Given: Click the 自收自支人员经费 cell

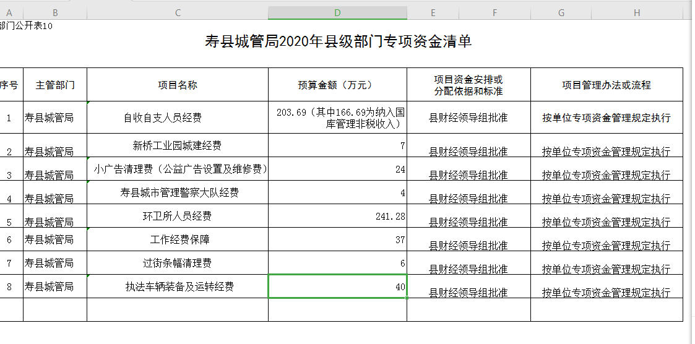Looking at the screenshot, I should [178, 118].
